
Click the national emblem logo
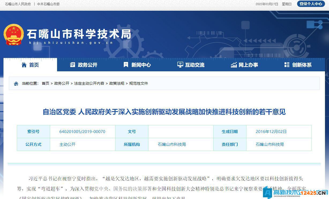(14, 35)
